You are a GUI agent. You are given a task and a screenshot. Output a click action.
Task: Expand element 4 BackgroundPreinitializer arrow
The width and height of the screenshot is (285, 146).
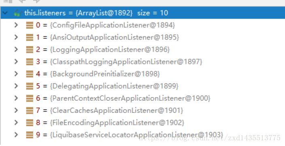(x=16, y=74)
